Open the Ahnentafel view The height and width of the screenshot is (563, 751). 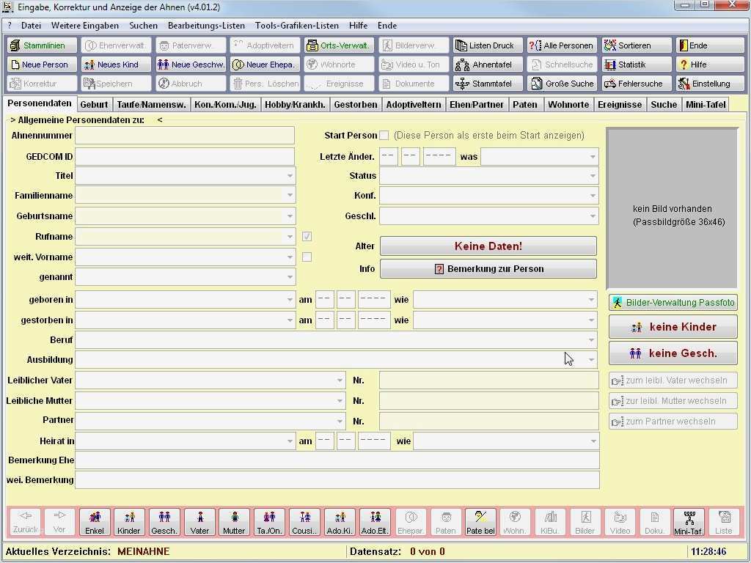pos(486,64)
